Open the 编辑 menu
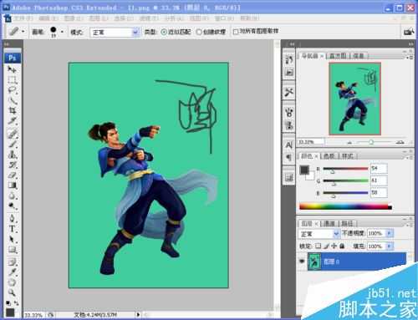The image size is (418, 320). [x=48, y=18]
